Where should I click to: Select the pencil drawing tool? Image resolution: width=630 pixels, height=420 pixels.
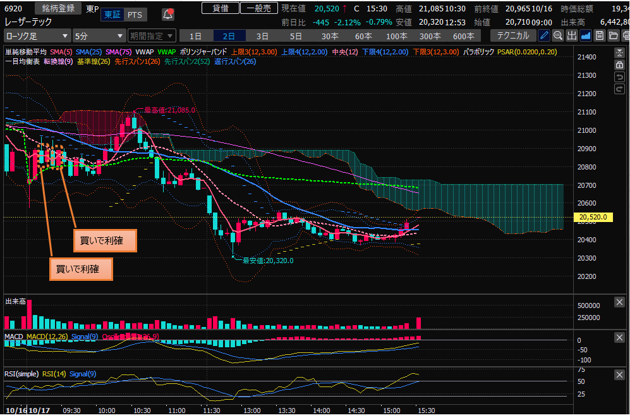tap(544, 35)
